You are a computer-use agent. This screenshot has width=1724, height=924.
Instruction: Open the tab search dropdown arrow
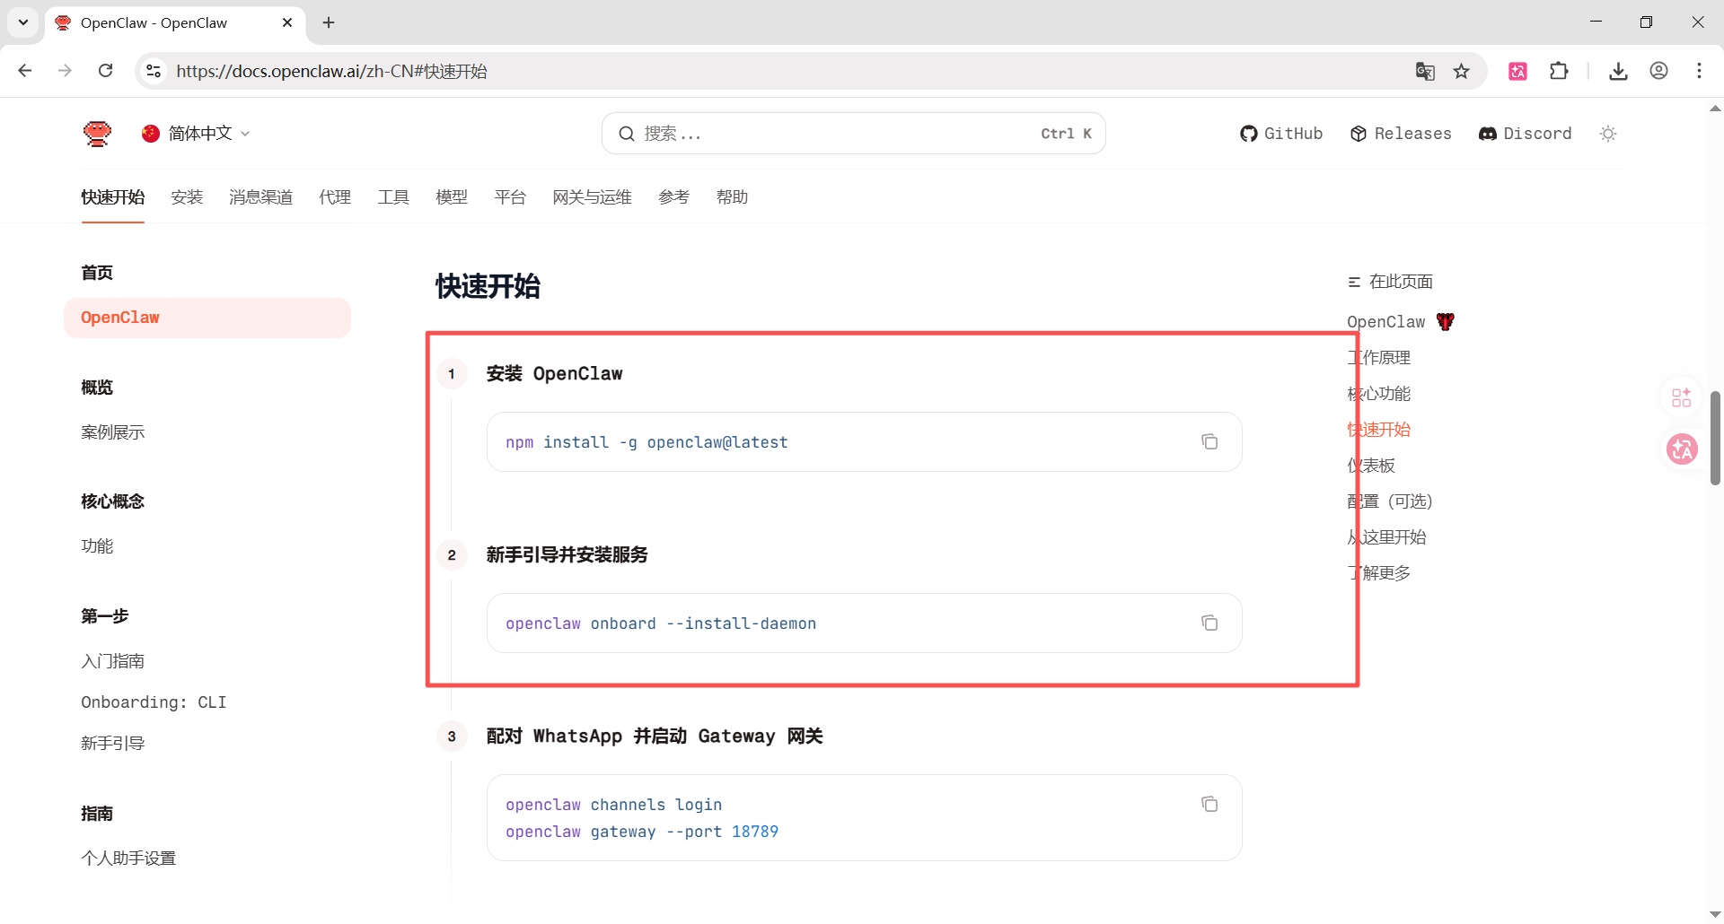(23, 22)
